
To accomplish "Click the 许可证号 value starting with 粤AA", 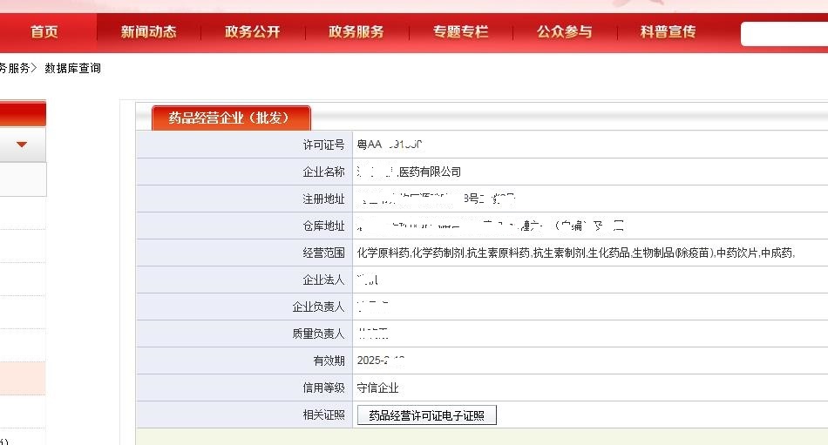I will click(x=390, y=145).
